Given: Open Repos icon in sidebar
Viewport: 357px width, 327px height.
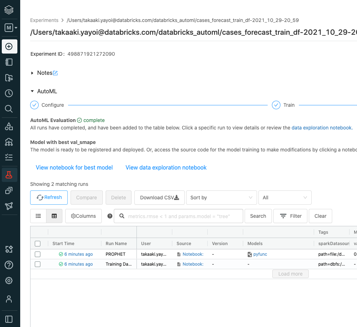Looking at the screenshot, I should pyautogui.click(x=9, y=78).
